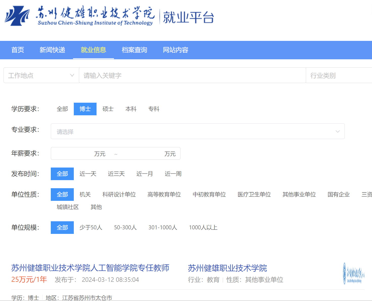Viewport: 372px width, 301px height.
Task: Open the 就业信息 nav tab
Action: tap(94, 50)
